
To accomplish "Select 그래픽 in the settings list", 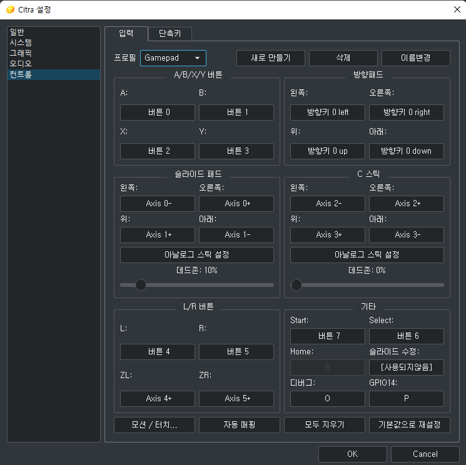I will click(x=54, y=53).
